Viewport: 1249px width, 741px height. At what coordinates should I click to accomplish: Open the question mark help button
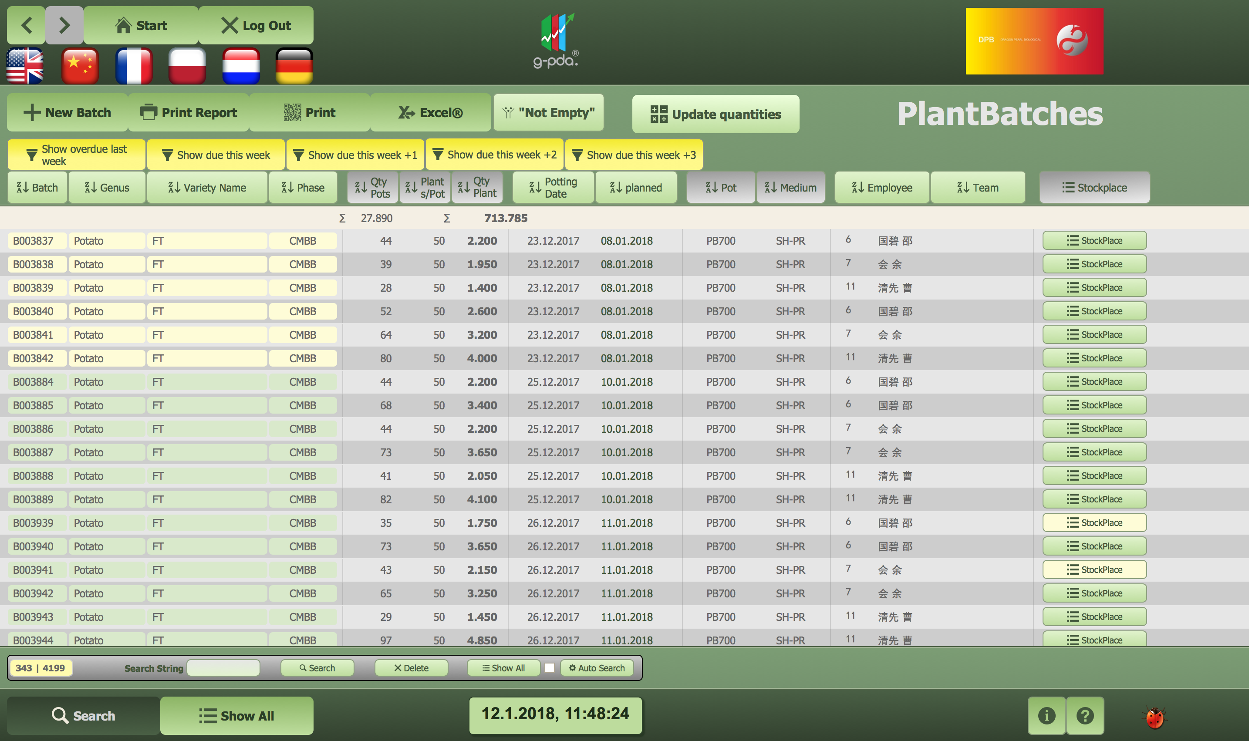click(1085, 716)
